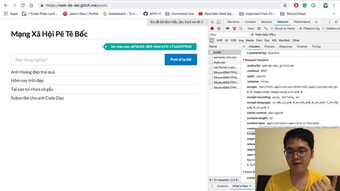Open the Preview tab for request

coord(269,47)
